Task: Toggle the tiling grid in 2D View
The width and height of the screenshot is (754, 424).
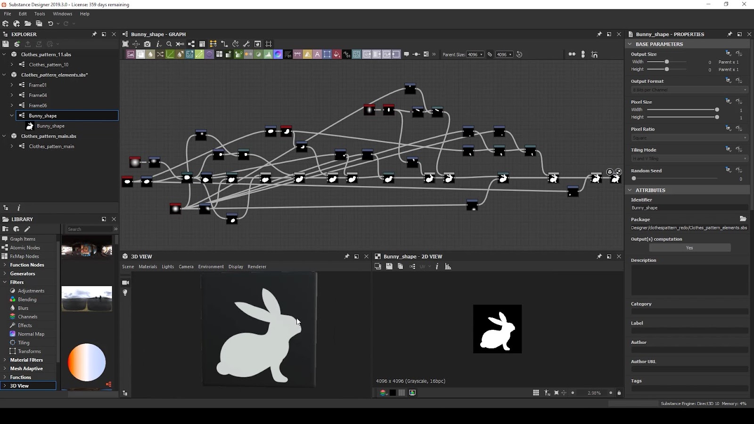Action: click(536, 393)
